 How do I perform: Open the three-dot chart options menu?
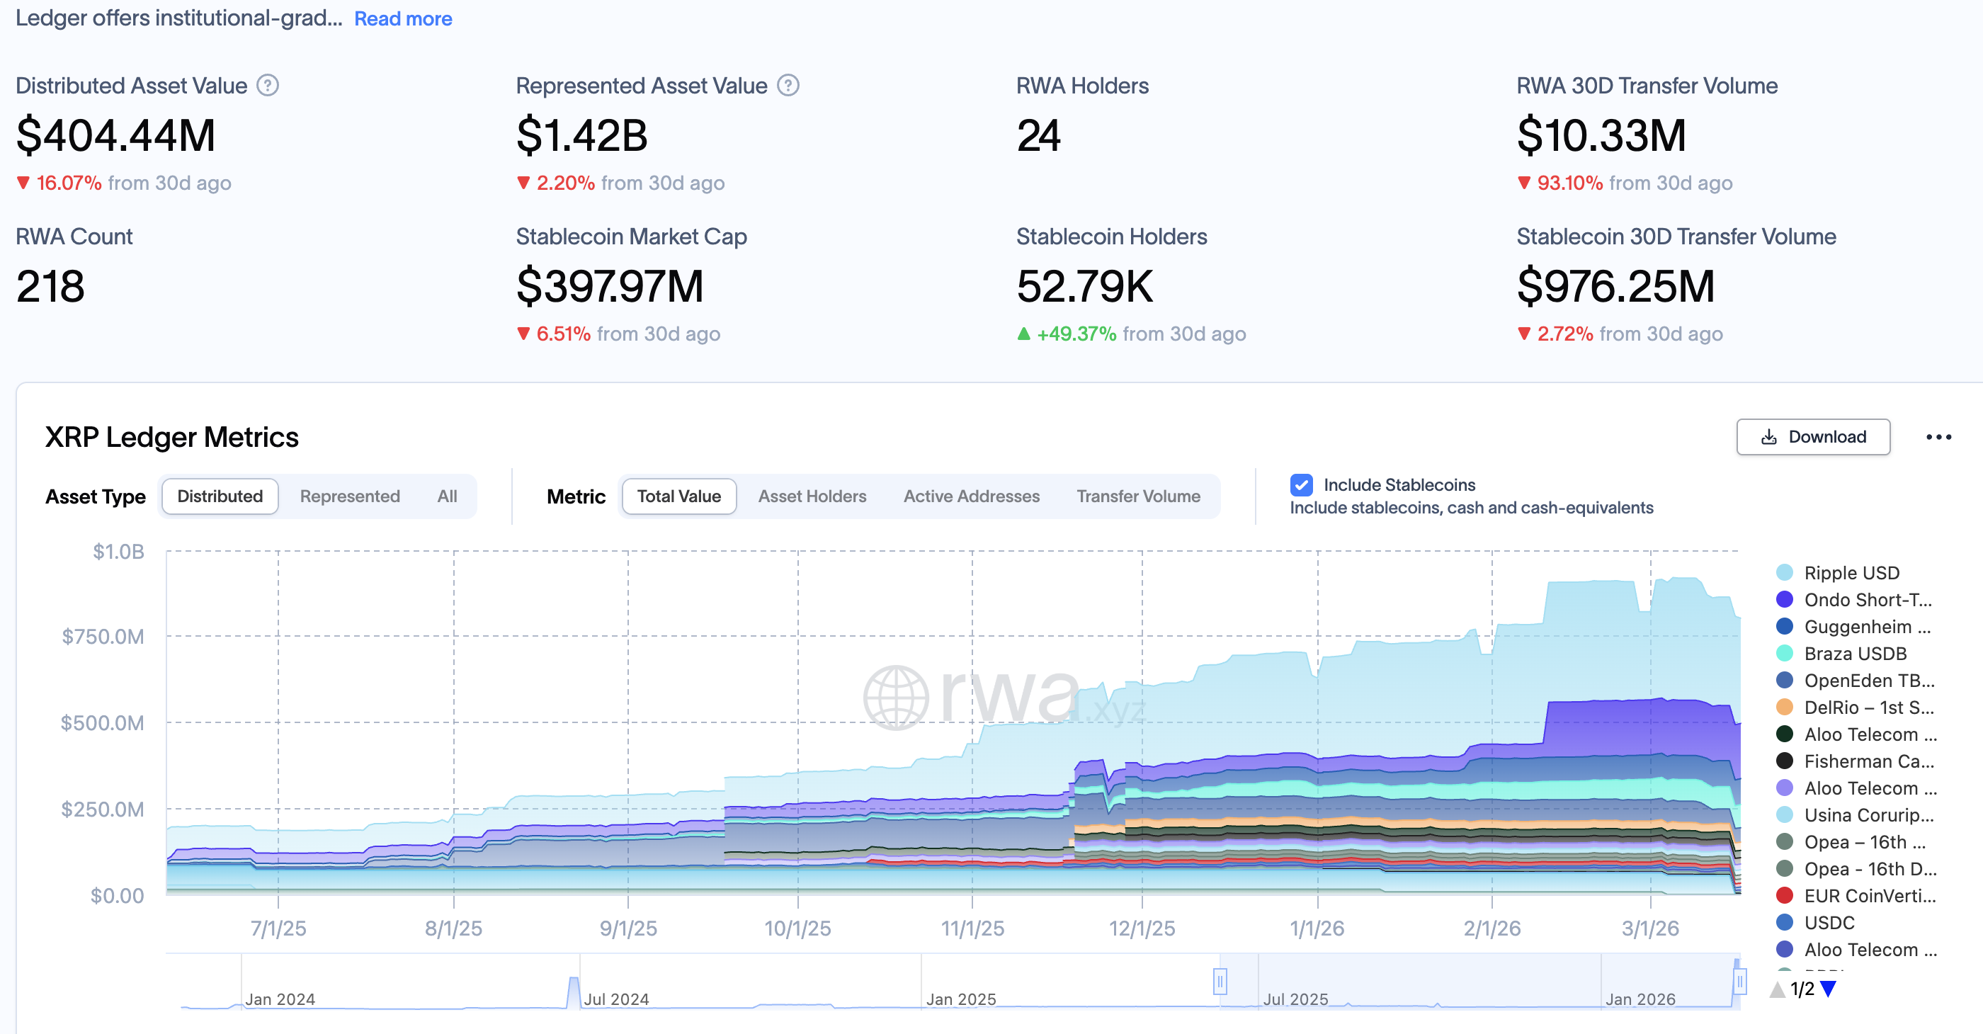coord(1938,437)
